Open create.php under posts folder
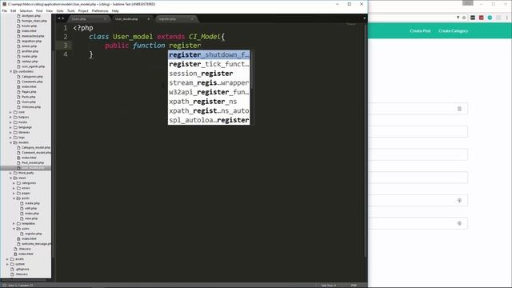 coord(32,203)
